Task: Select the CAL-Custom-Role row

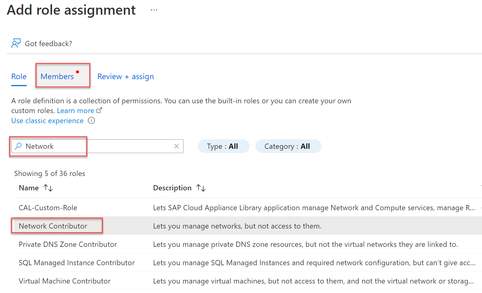Action: tap(48, 208)
